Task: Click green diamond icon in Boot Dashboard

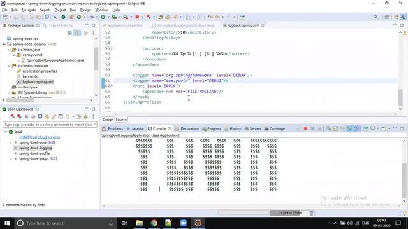Action: pyautogui.click(x=85, y=116)
